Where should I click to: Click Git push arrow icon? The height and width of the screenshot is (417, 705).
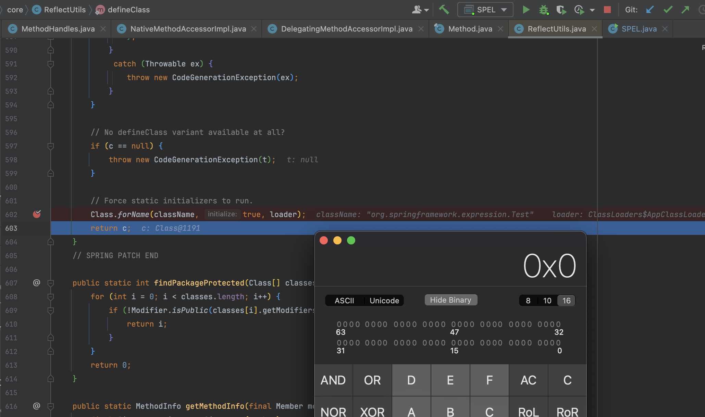pyautogui.click(x=685, y=10)
